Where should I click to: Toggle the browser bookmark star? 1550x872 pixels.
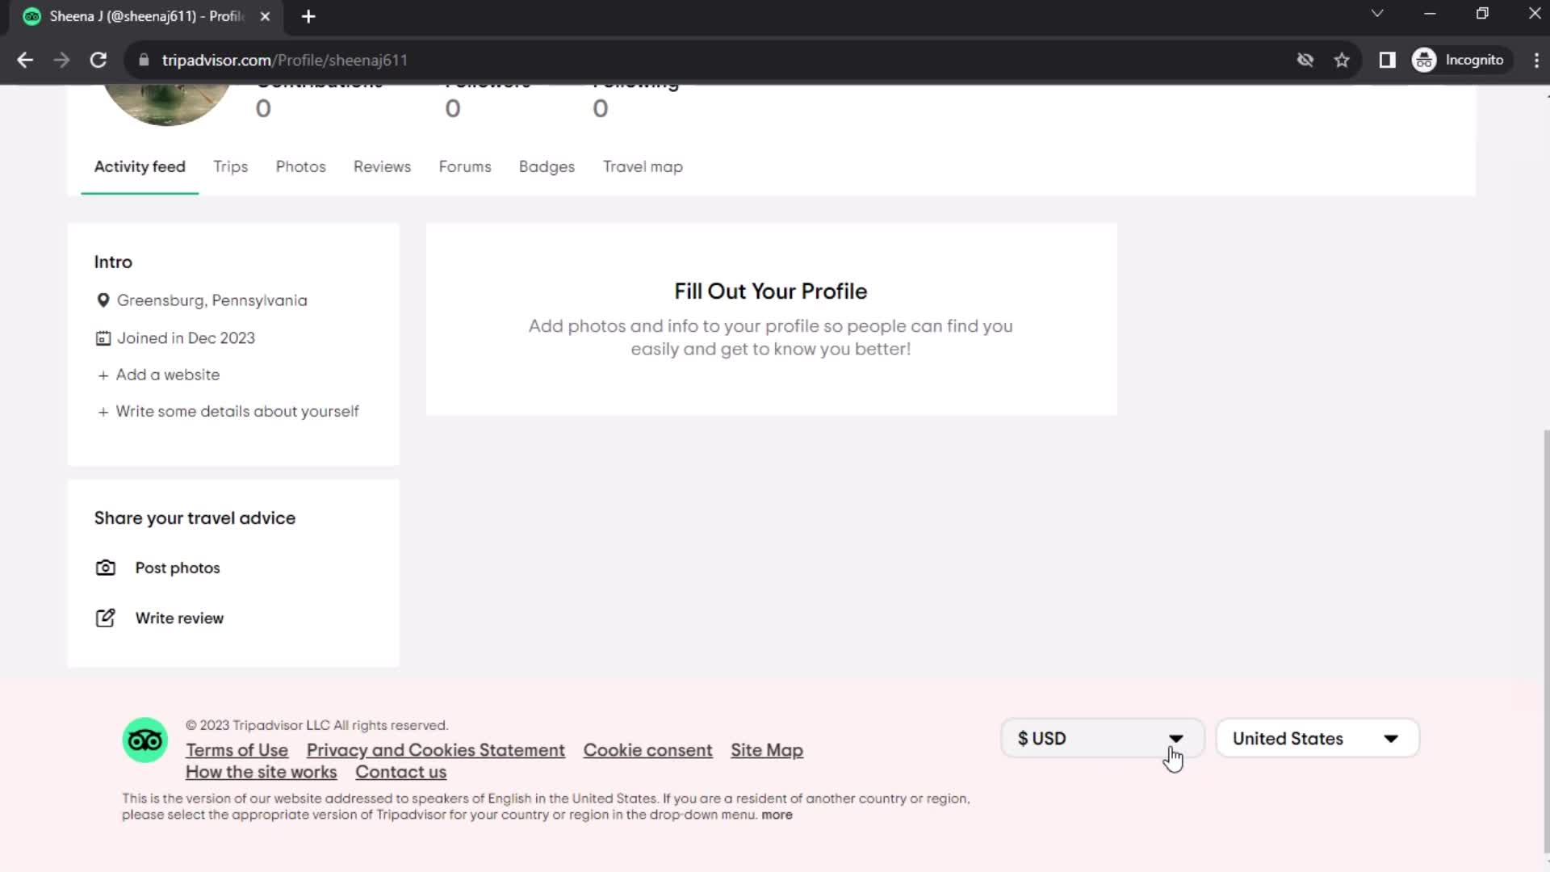1343,60
